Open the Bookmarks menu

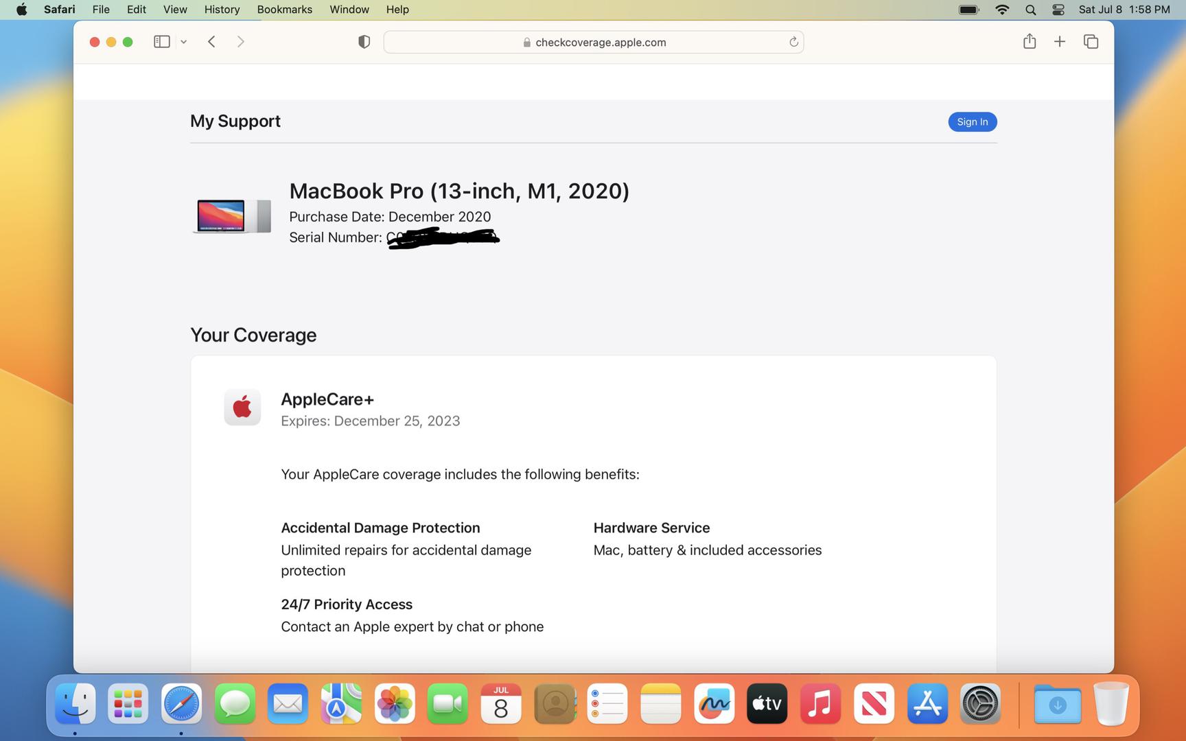coord(285,10)
